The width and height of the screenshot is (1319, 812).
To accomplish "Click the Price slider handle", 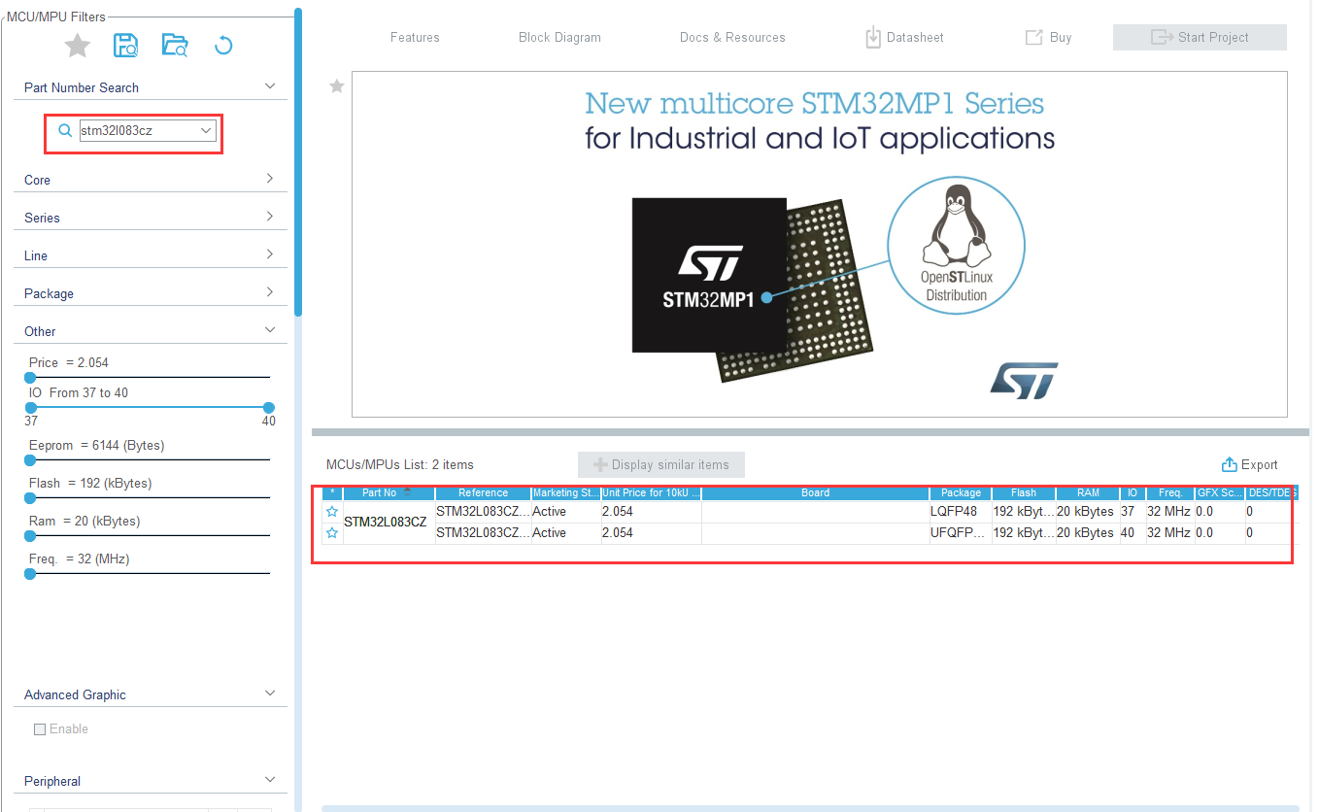I will pyautogui.click(x=30, y=377).
